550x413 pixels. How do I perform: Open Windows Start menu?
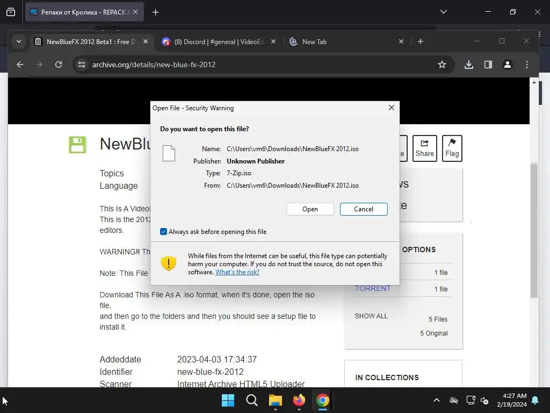click(x=228, y=400)
